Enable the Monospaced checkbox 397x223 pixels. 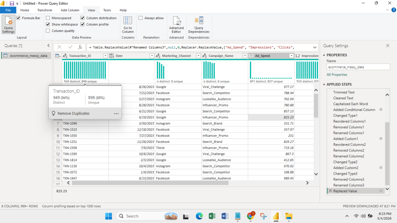48,18
